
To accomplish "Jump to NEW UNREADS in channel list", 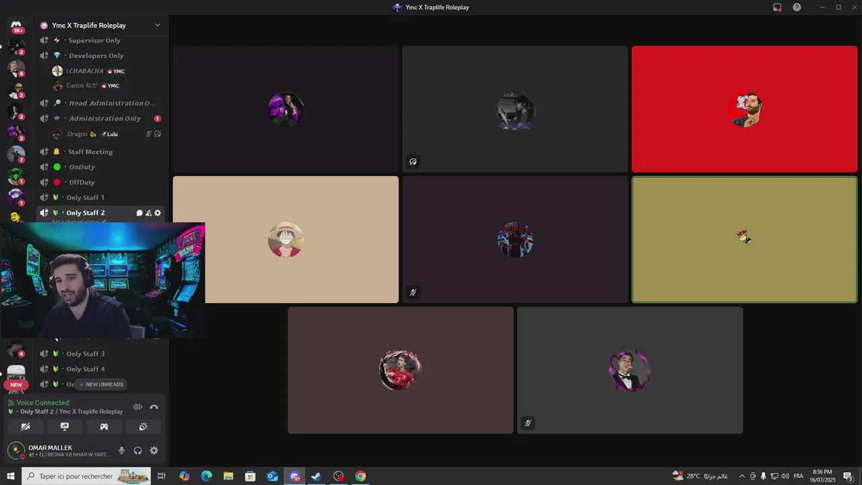I will pyautogui.click(x=101, y=385).
